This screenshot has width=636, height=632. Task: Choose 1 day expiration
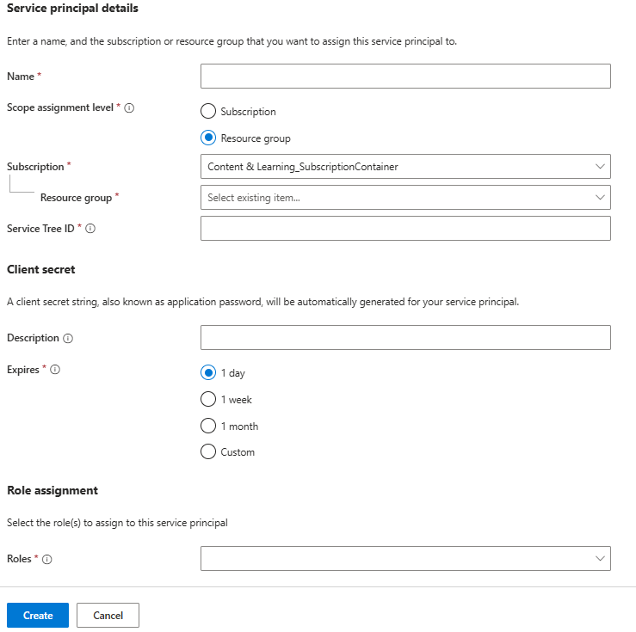[207, 373]
